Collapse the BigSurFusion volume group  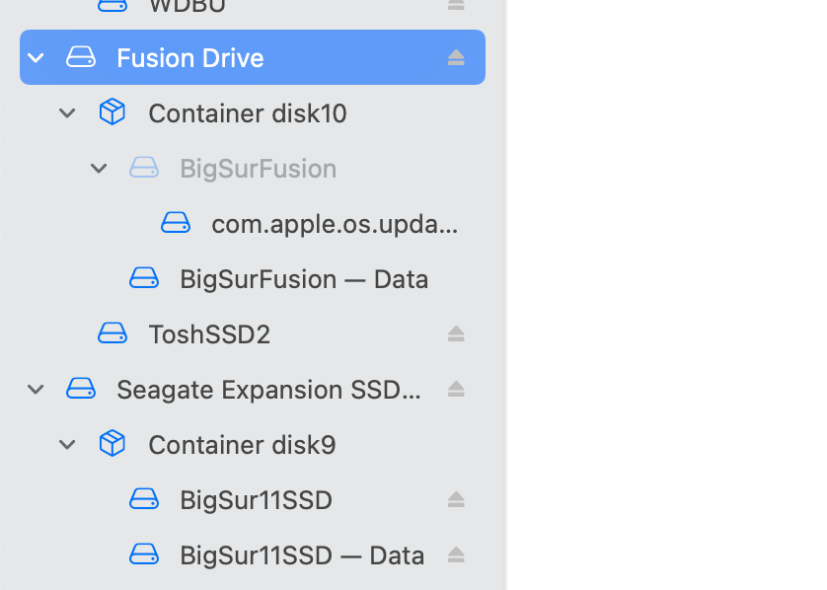(x=99, y=168)
